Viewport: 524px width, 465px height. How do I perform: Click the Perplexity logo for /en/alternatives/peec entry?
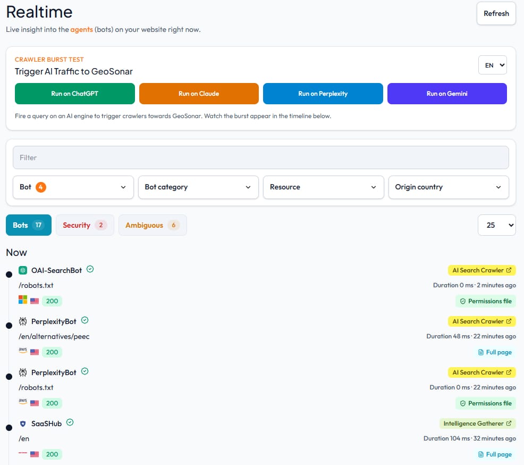coord(23,321)
